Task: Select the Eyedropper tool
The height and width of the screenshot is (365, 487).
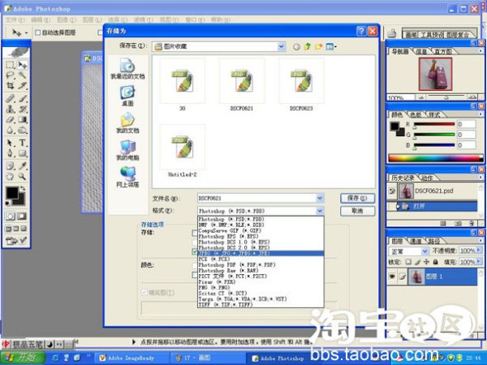Action: pyautogui.click(x=22, y=166)
